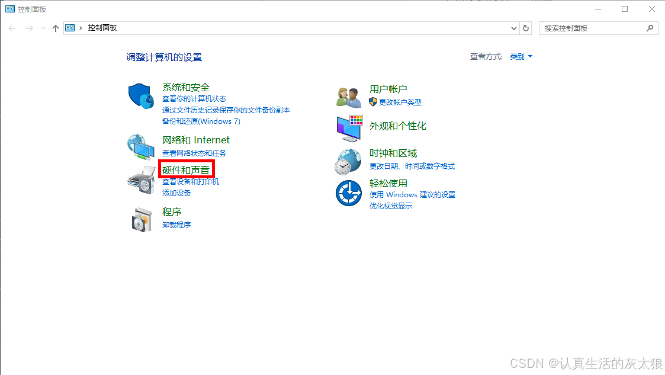The image size is (665, 375).
Task: Click the System and Security shield icon
Action: click(141, 96)
